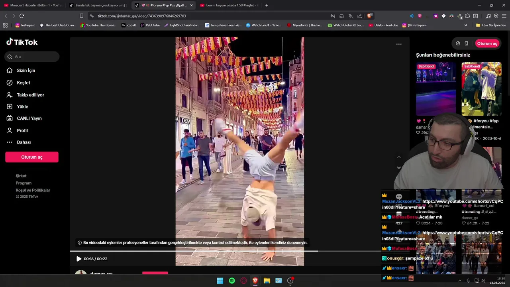Expand Koşul ve Politikalar section
The width and height of the screenshot is (510, 287).
(33, 190)
